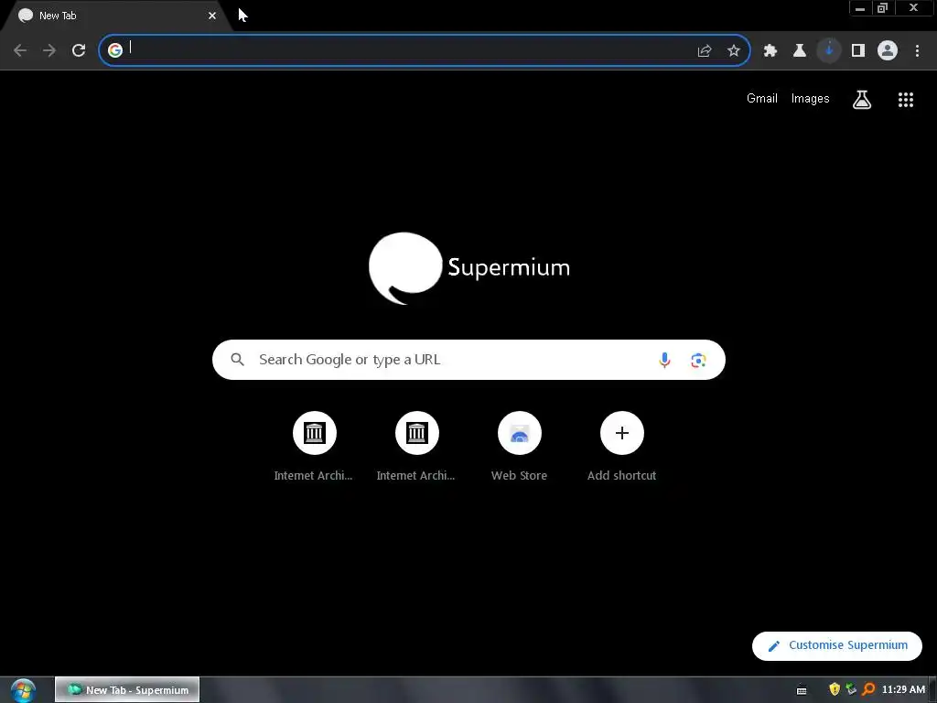Show downloads via download arrow icon

pyautogui.click(x=829, y=51)
